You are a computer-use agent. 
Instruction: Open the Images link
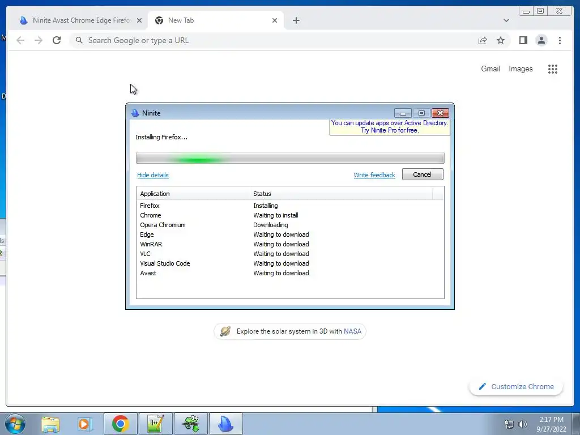(x=521, y=69)
